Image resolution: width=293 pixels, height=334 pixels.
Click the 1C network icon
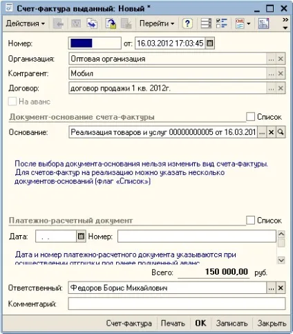[x=263, y=24]
